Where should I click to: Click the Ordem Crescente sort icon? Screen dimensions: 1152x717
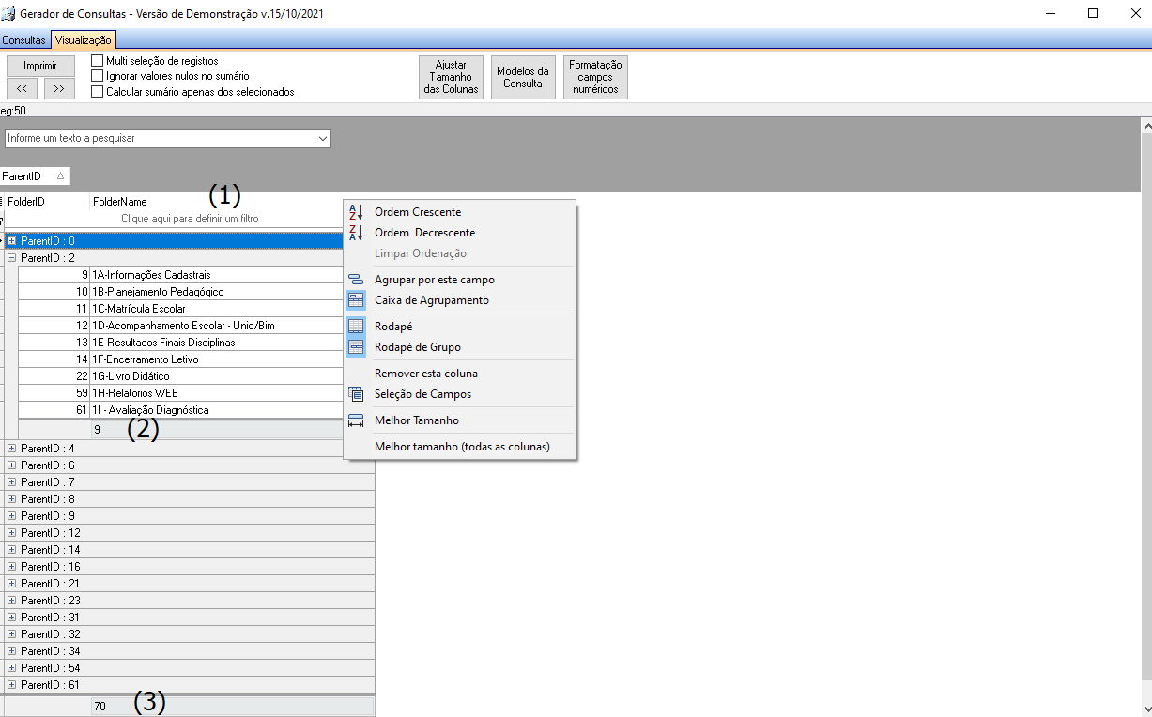pyautogui.click(x=356, y=212)
